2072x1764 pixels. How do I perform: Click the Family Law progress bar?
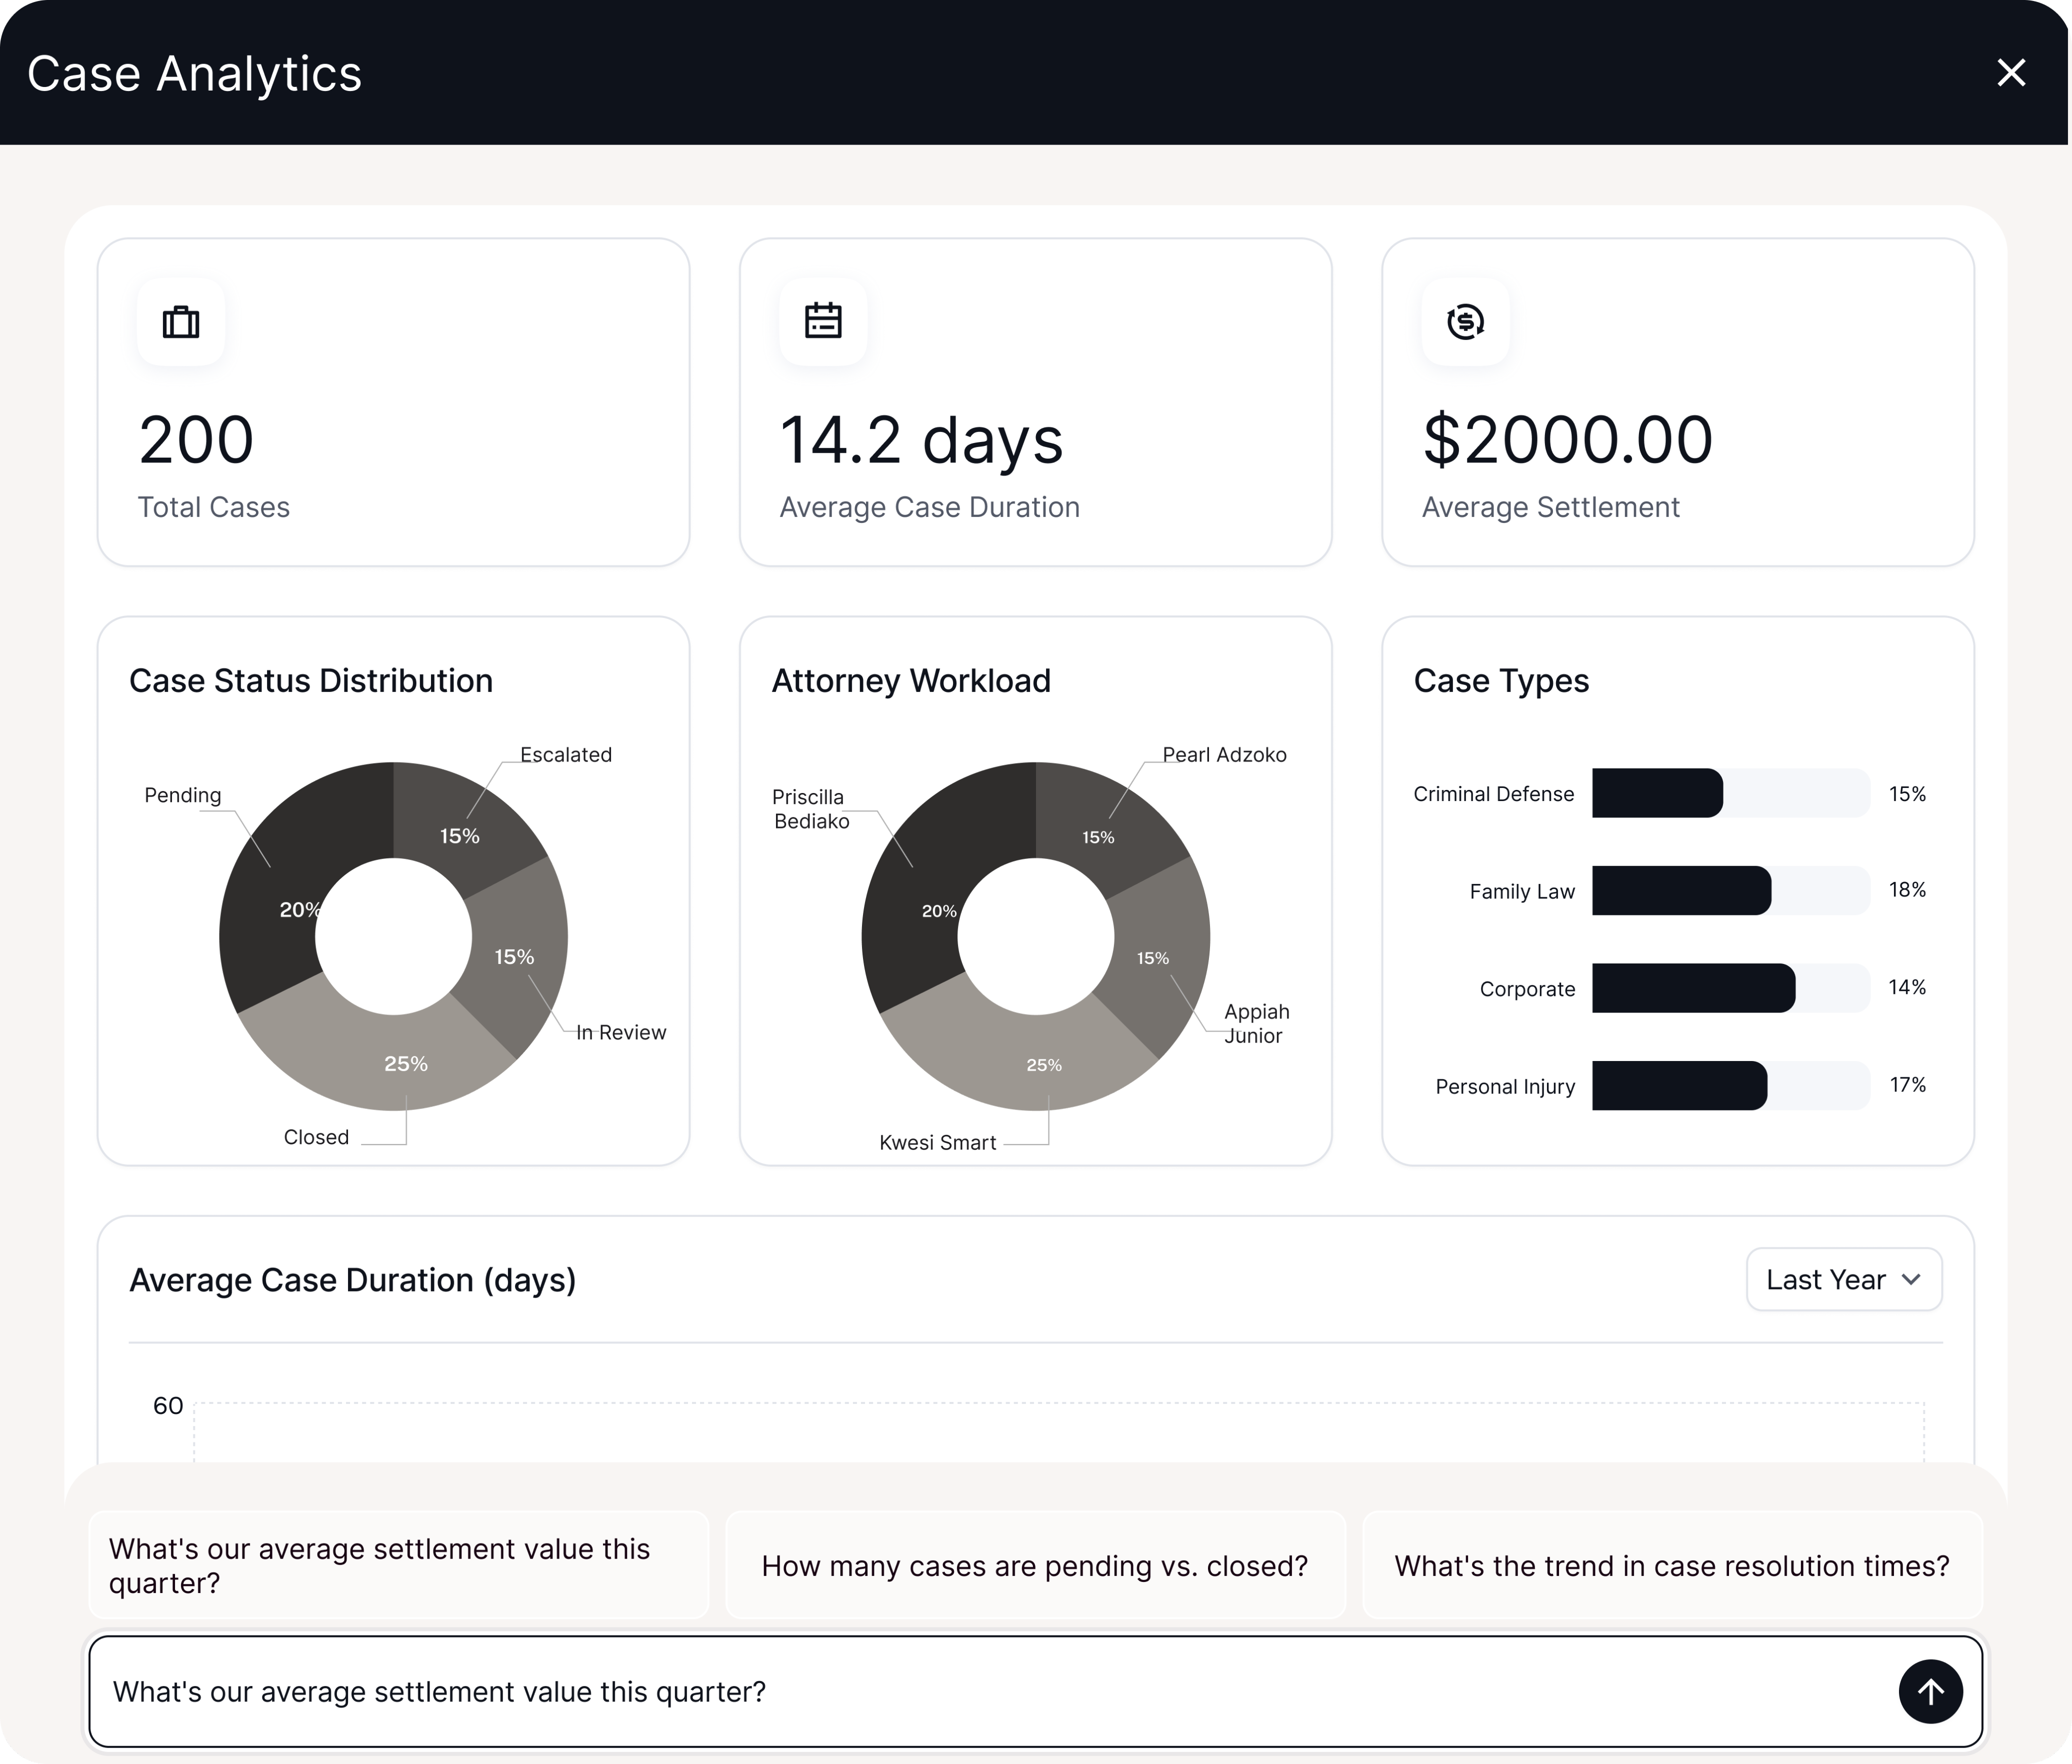pos(1730,890)
